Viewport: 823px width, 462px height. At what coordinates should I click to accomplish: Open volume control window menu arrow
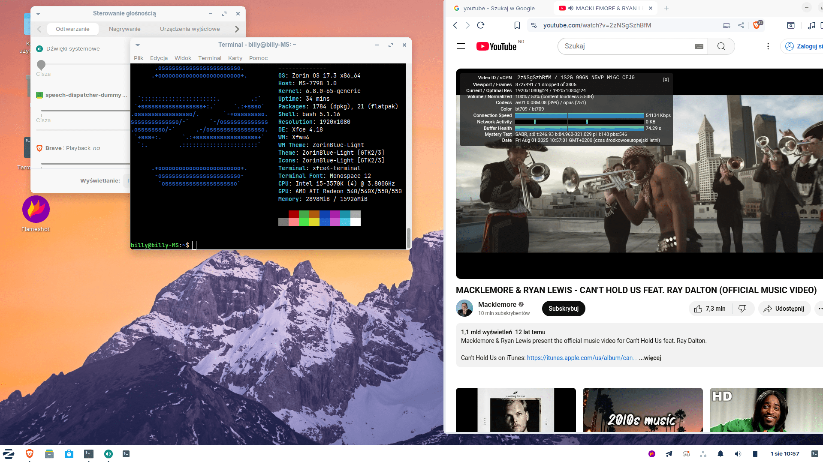click(38, 14)
